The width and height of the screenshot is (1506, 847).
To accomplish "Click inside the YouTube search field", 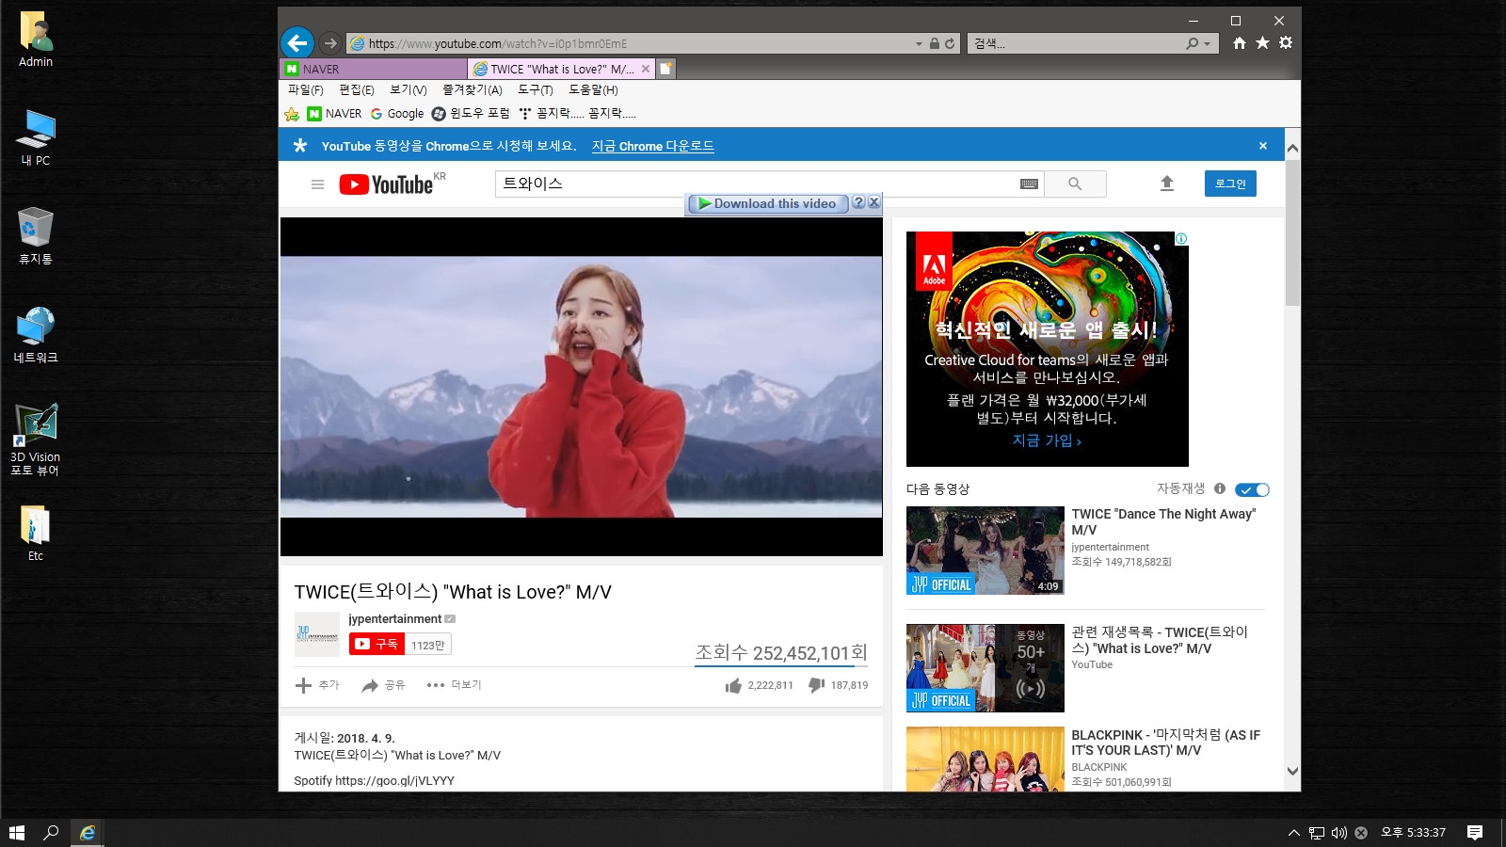I will click(758, 184).
